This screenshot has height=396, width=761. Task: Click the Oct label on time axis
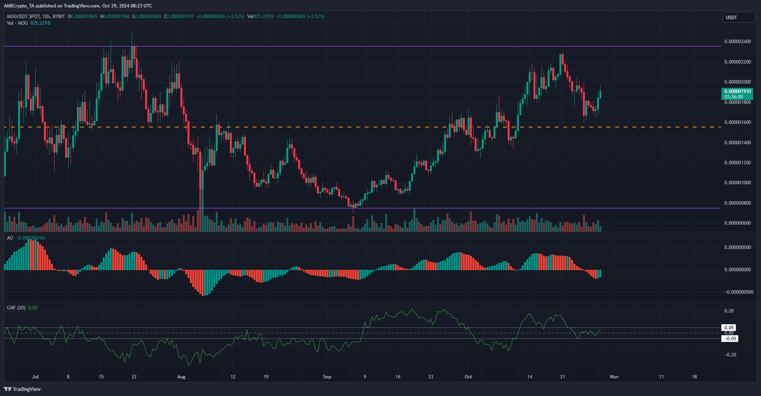click(x=468, y=377)
